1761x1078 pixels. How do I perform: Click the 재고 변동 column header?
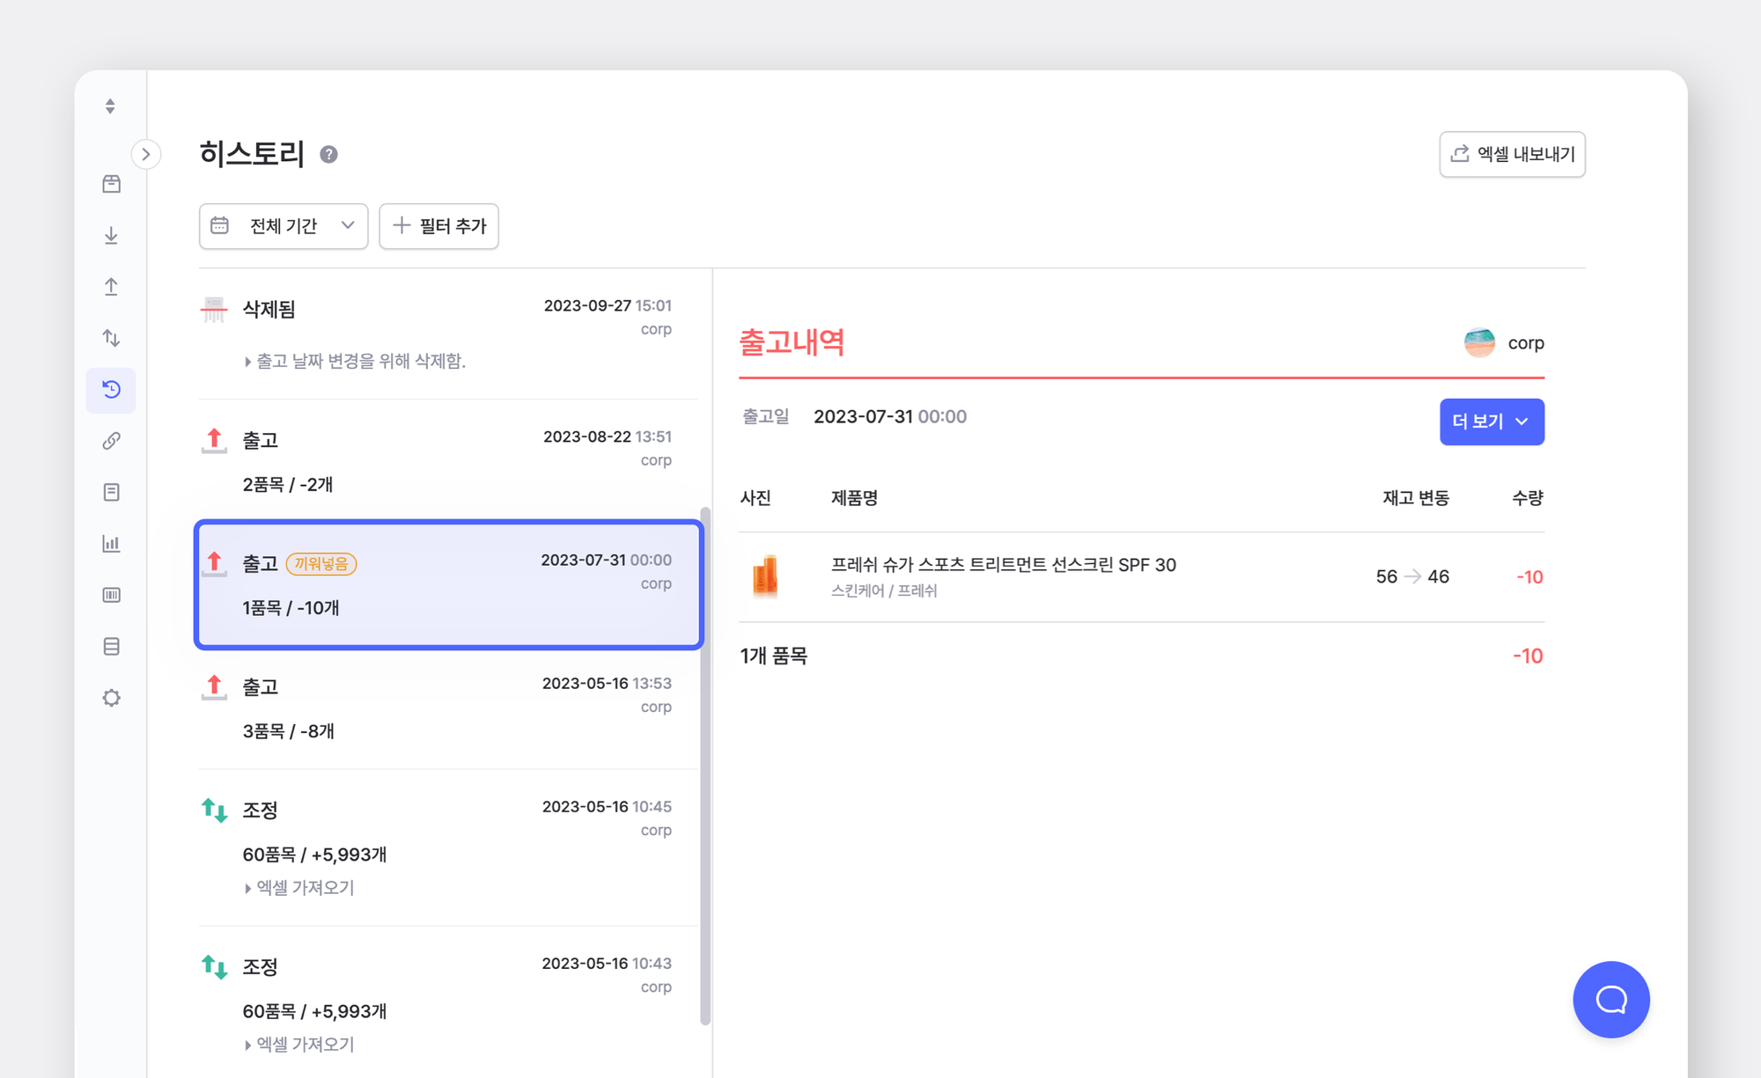pos(1415,498)
